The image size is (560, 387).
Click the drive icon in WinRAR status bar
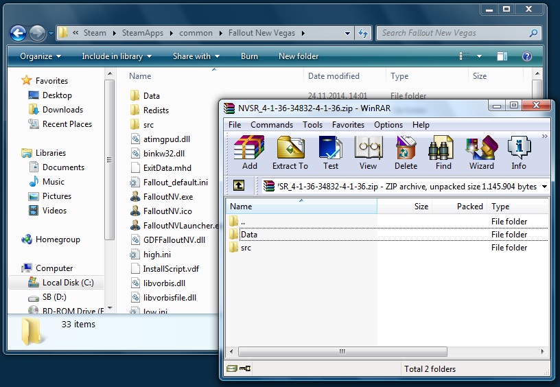231,368
